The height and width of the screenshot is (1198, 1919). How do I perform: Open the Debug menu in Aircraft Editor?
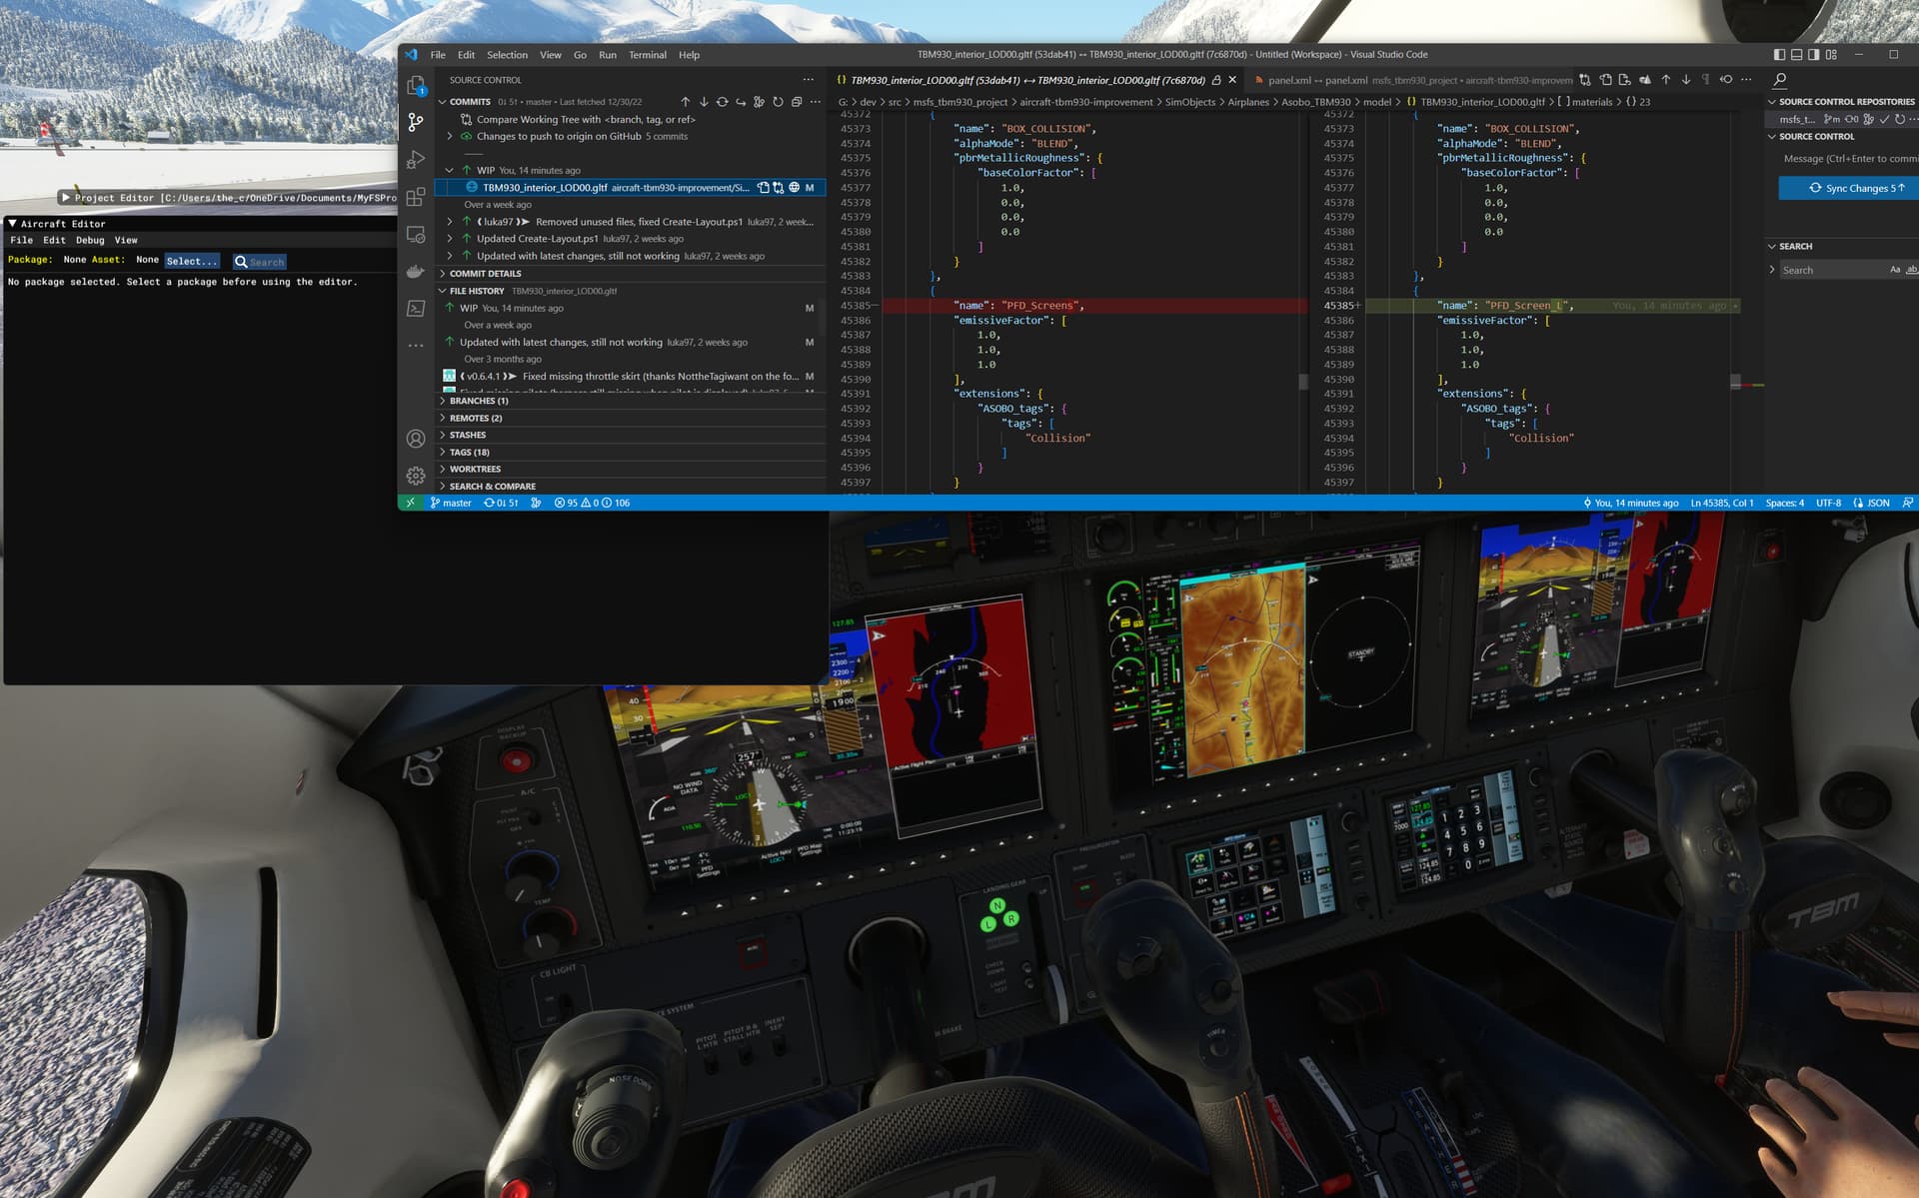(90, 241)
